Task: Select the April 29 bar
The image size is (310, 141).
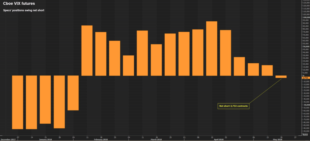Action: (239, 66)
